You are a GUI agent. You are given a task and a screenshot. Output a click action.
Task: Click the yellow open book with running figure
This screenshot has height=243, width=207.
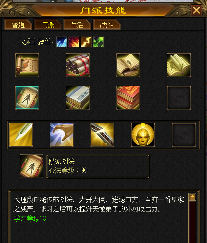click(179, 65)
